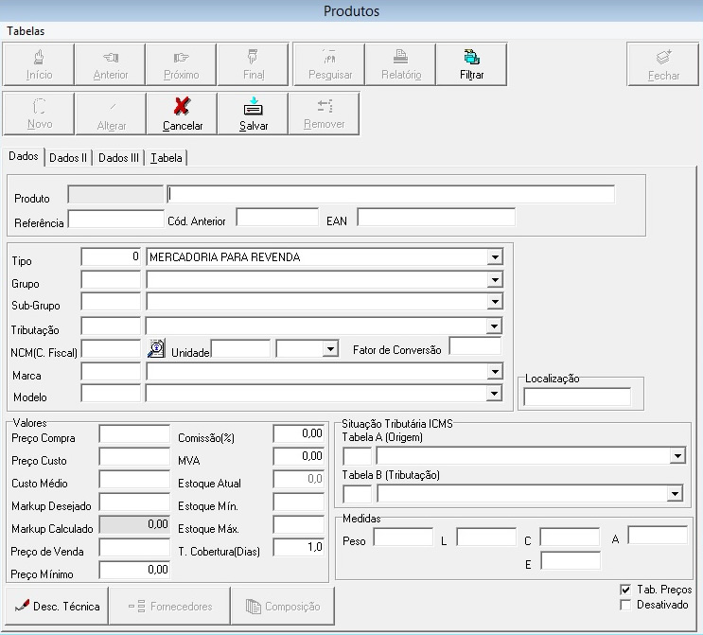
Task: Go to first record with Início
Action: click(39, 64)
